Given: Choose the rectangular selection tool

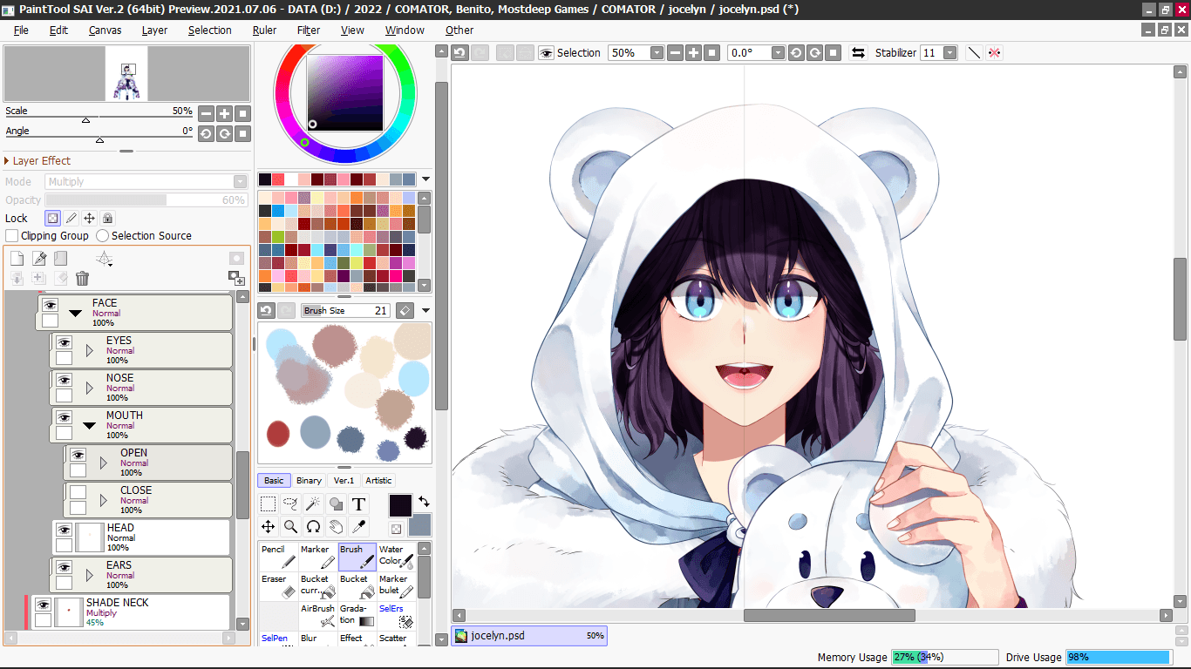Looking at the screenshot, I should [269, 503].
